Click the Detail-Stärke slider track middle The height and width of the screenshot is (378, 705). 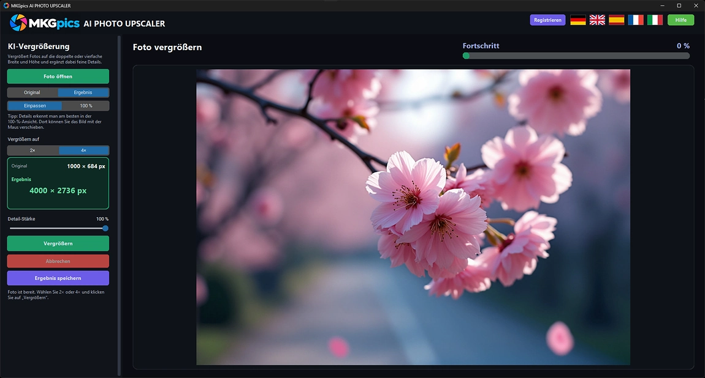(58, 228)
